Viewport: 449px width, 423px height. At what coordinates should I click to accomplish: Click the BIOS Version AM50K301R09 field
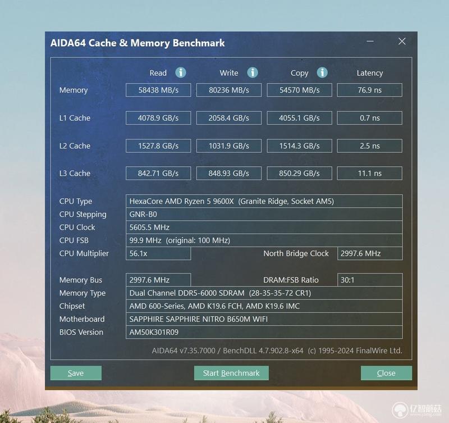point(264,332)
